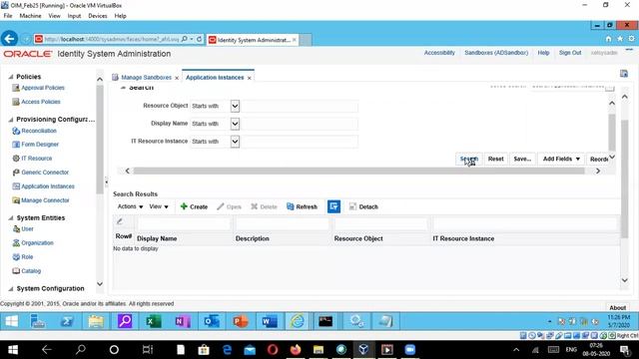The width and height of the screenshot is (639, 359).
Task: Open Word from guest taskbar
Action: tap(270, 321)
